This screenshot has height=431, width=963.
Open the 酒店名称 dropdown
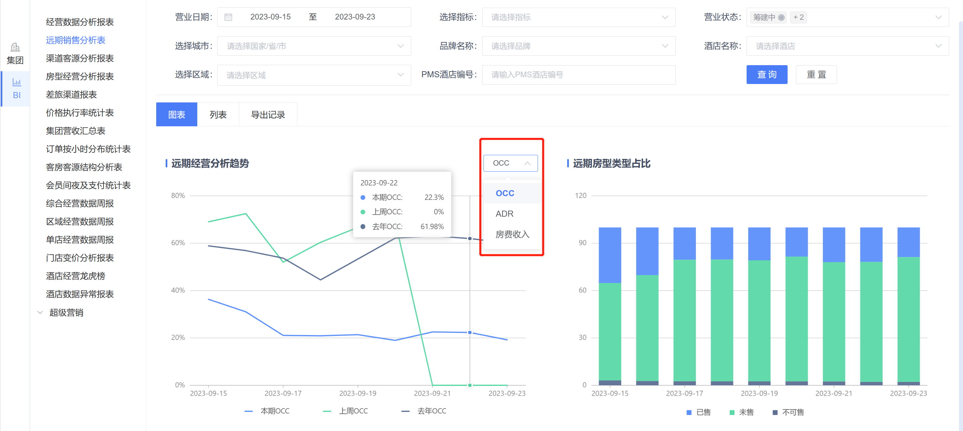coord(847,46)
